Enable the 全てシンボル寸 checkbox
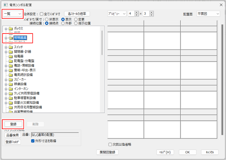Image resolution: width=226 pixels, height=160 pixels. pyautogui.click(x=41, y=14)
